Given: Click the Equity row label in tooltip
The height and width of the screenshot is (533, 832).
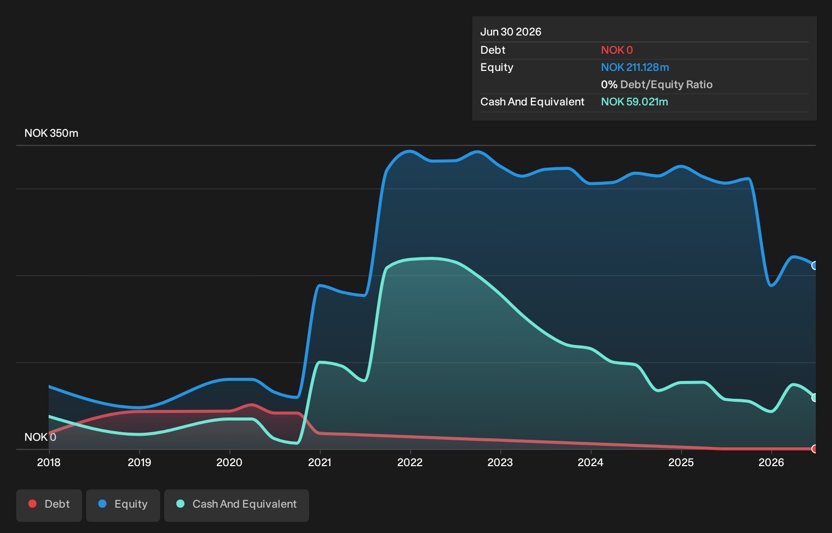Looking at the screenshot, I should pos(497,67).
